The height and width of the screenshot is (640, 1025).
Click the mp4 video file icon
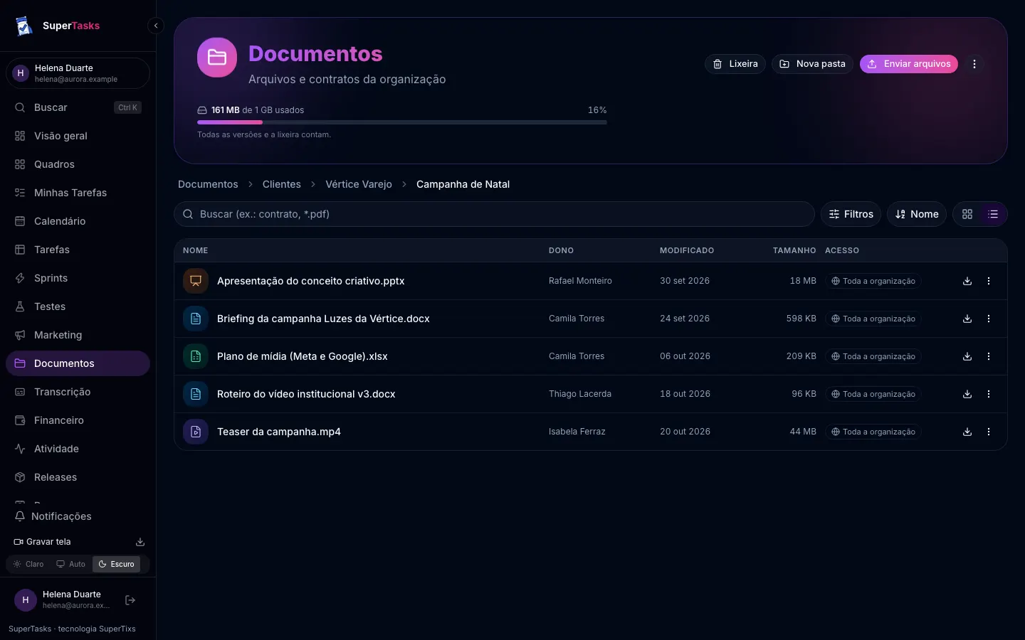196,432
